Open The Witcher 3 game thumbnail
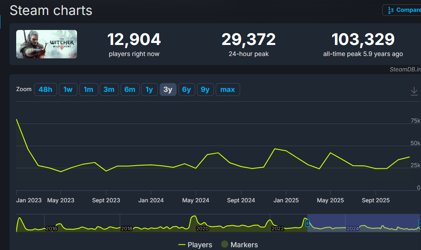Image resolution: width=421 pixels, height=250 pixels. pos(47,44)
